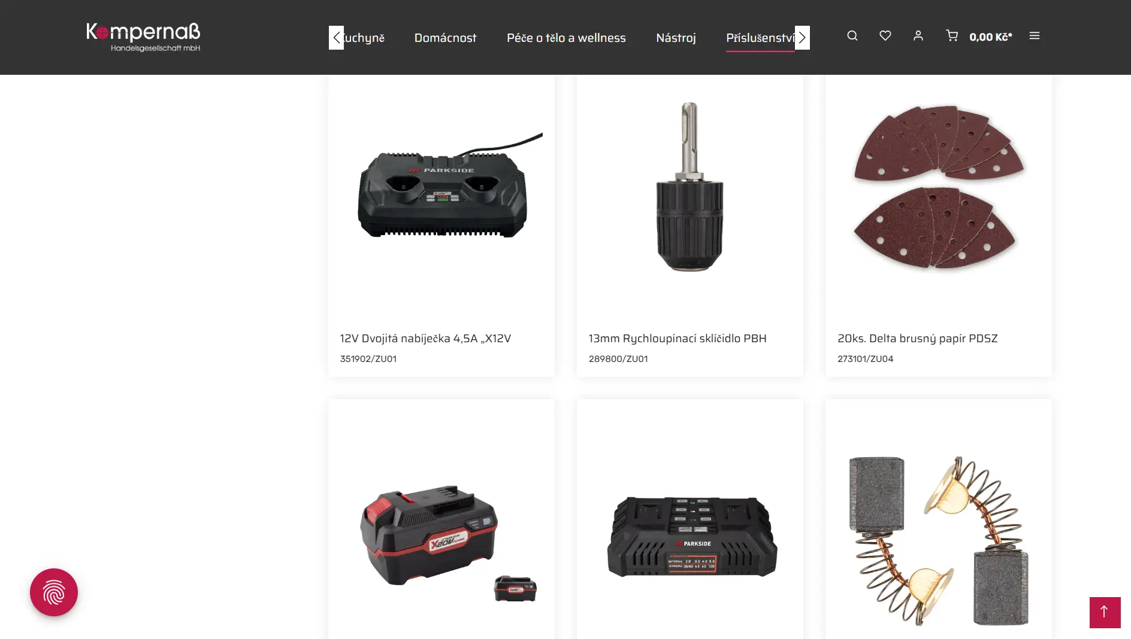Image resolution: width=1131 pixels, height=639 pixels.
Task: Click the Kompernaß logo
Action: tap(143, 37)
